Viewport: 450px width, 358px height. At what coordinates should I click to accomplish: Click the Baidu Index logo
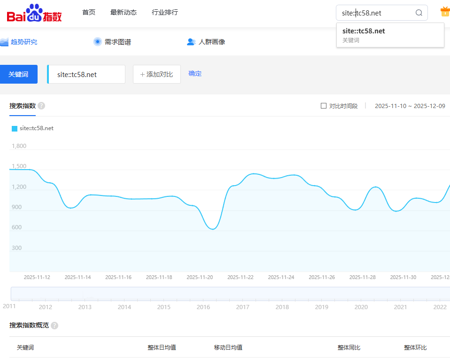[34, 13]
